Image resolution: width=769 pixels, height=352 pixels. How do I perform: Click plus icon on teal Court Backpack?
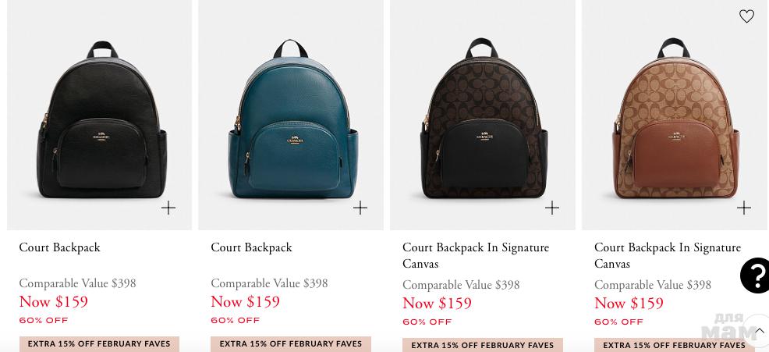coord(360,208)
